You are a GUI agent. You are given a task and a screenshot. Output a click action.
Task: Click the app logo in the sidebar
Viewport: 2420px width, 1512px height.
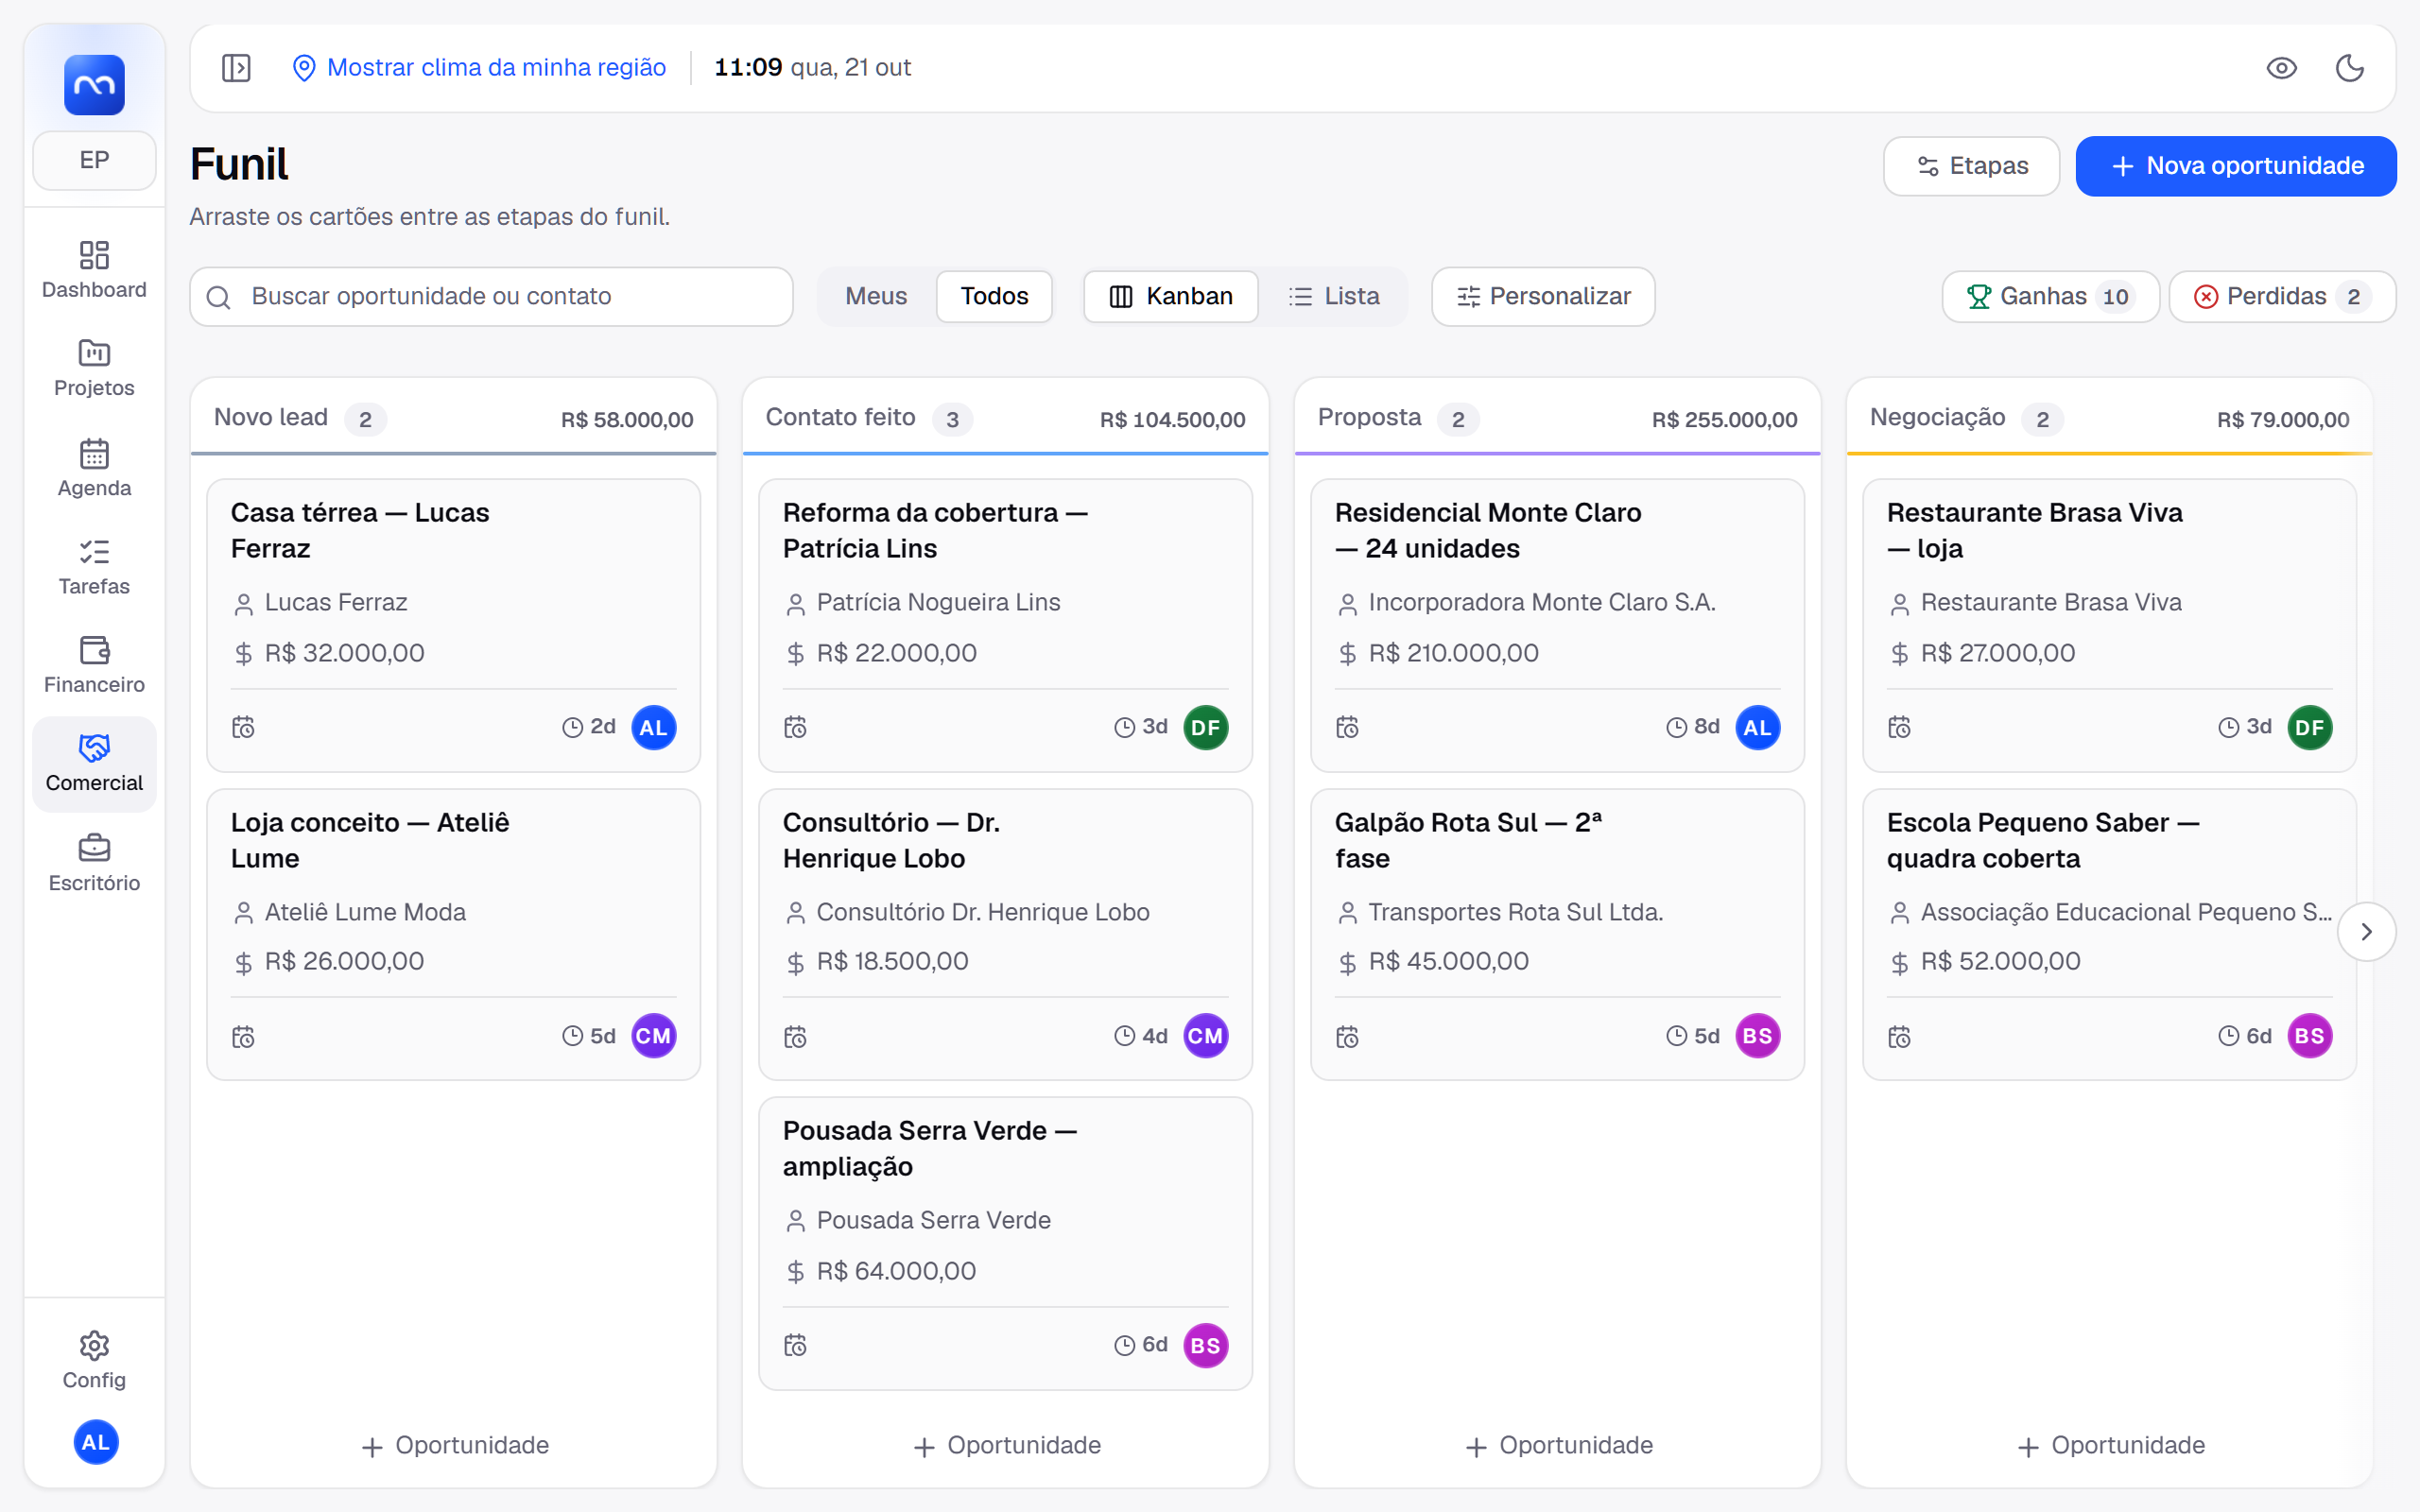click(x=94, y=85)
